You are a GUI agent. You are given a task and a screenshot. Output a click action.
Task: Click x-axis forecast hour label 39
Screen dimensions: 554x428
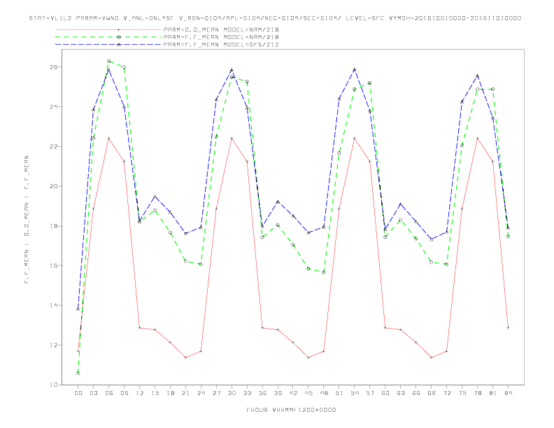coord(278,393)
